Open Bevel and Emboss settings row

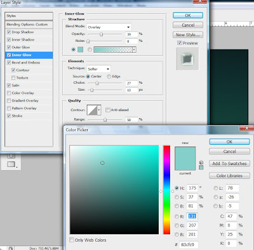[29, 63]
